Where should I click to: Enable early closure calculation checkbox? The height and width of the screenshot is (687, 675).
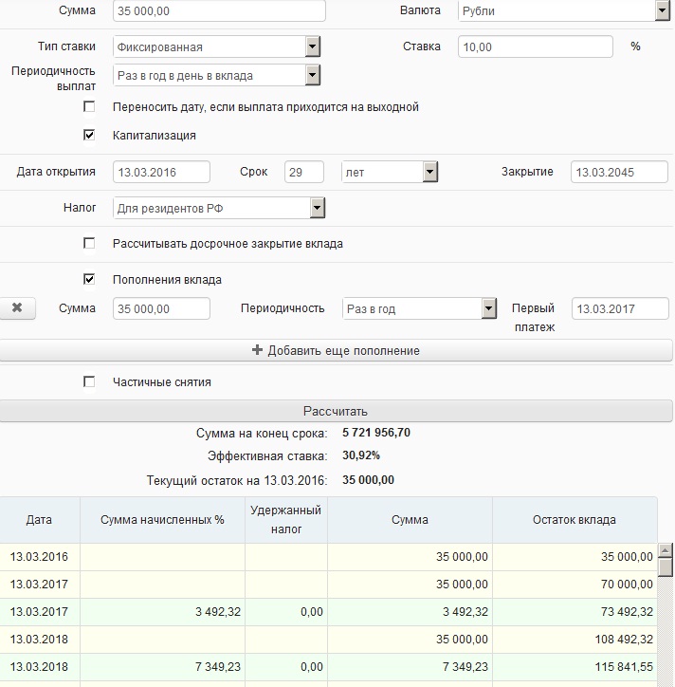89,243
